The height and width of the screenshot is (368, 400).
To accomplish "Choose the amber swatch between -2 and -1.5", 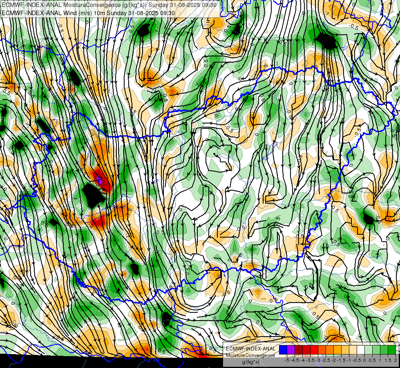I will click(337, 350).
